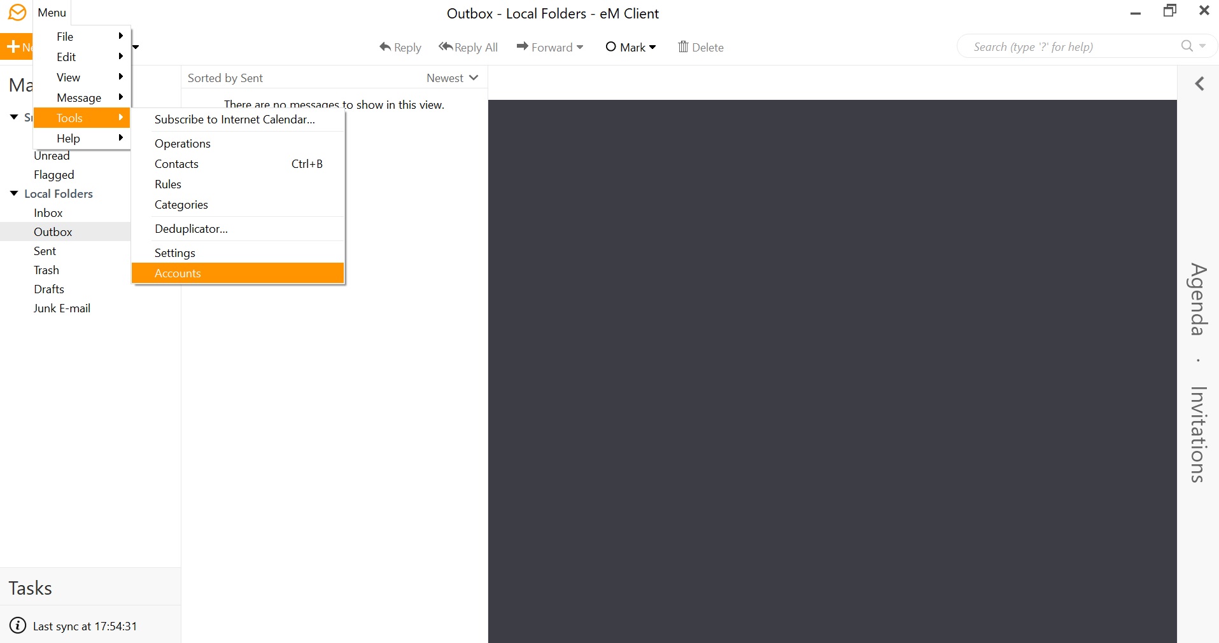Image resolution: width=1219 pixels, height=643 pixels.
Task: Open the Agenda sidebar panel
Action: pos(1198,299)
